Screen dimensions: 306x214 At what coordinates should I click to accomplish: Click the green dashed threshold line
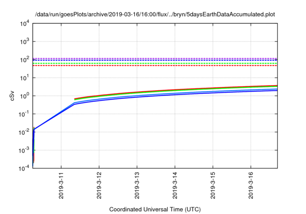tap(155, 64)
